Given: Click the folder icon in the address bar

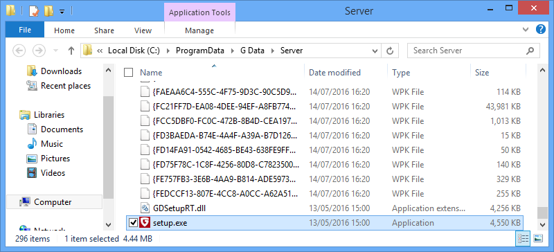Looking at the screenshot, I should (x=88, y=51).
